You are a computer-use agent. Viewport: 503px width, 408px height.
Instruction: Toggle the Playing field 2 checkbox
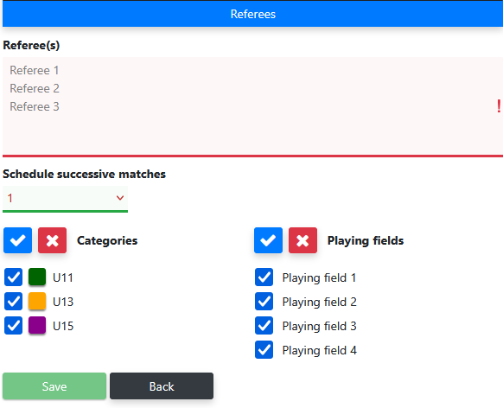264,301
